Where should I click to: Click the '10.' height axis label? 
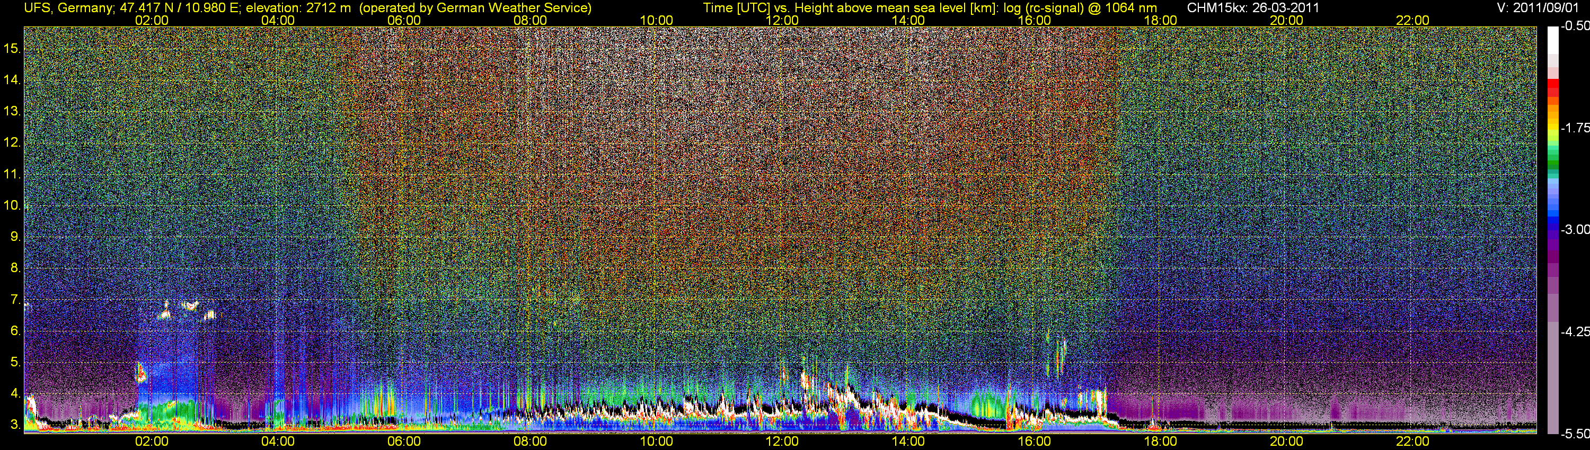[x=12, y=205]
